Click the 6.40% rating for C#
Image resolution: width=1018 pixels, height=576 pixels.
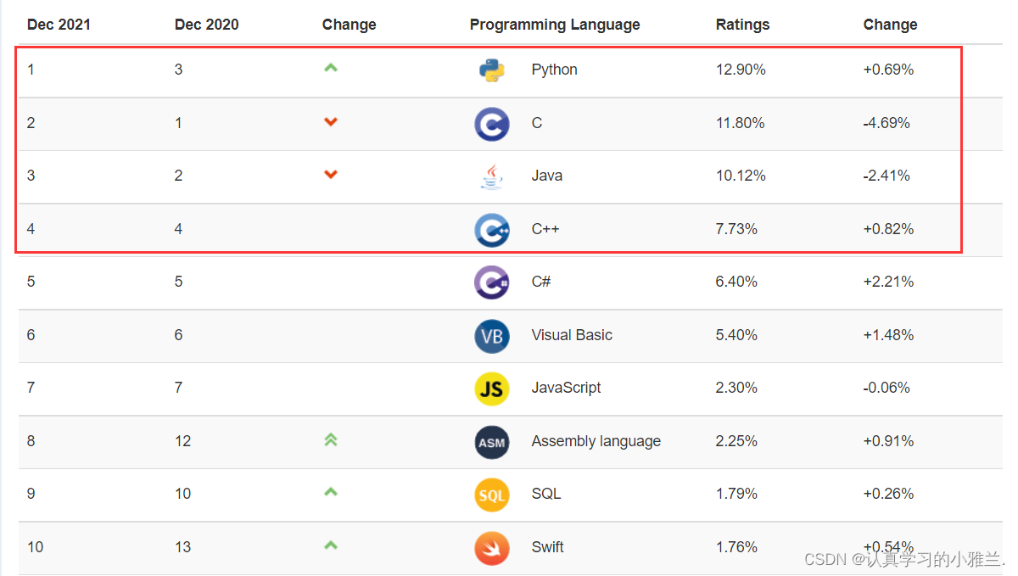737,282
